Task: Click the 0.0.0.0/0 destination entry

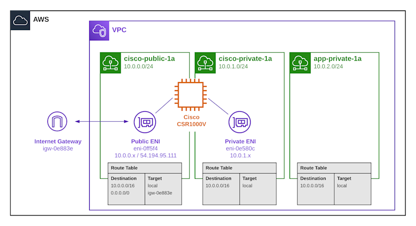Action: point(120,193)
